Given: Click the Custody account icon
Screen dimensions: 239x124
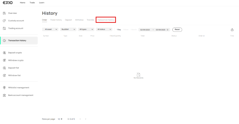Looking at the screenshot, I should point(4,21).
